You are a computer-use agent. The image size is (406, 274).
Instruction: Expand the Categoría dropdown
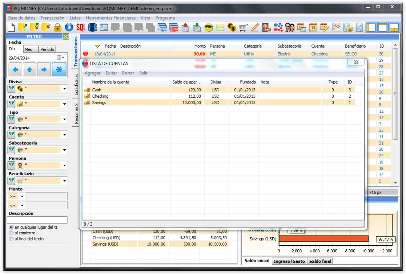click(x=64, y=135)
